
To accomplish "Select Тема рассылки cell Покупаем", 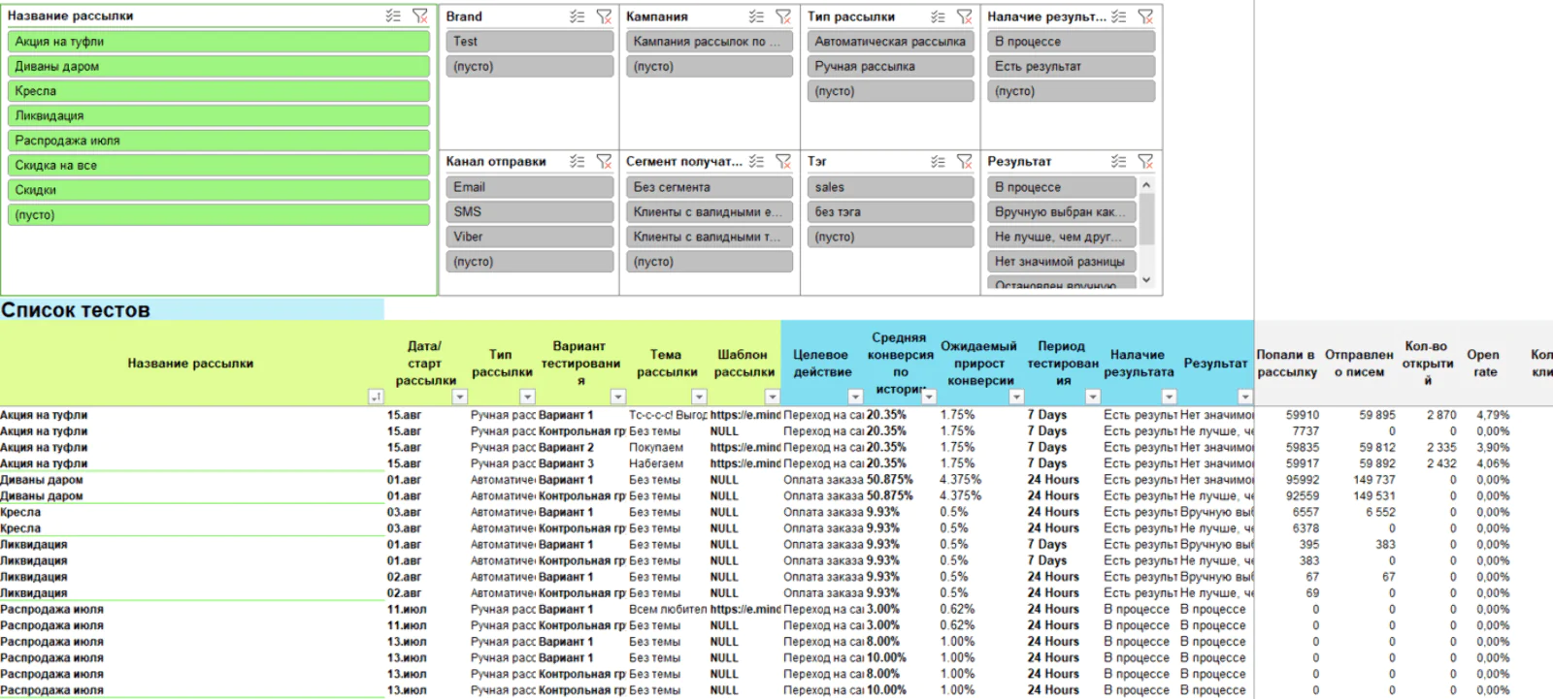I will [656, 448].
